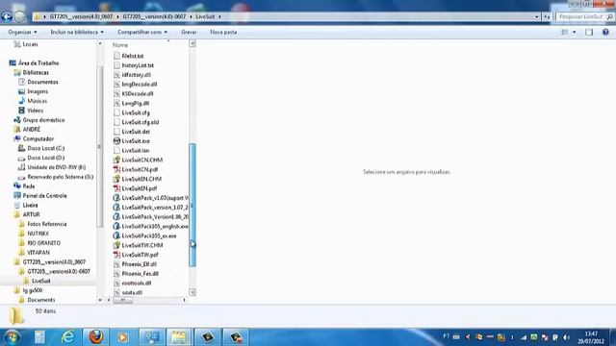This screenshot has width=616, height=346.
Task: Open Documentos library in sidebar
Action: pyautogui.click(x=42, y=82)
